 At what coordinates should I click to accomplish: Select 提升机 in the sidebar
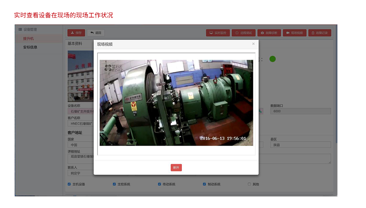[x=28, y=39]
